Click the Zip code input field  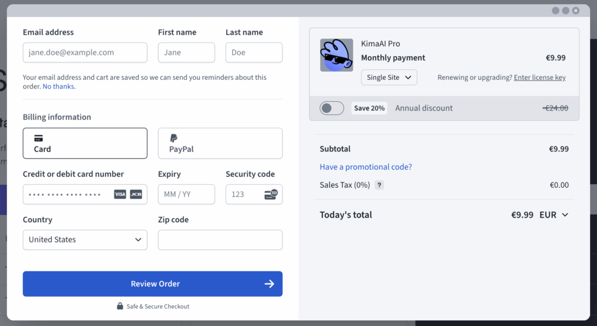tap(220, 240)
